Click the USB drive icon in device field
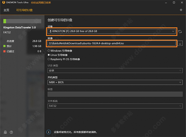The width and height of the screenshot is (186, 137). (x=51, y=31)
